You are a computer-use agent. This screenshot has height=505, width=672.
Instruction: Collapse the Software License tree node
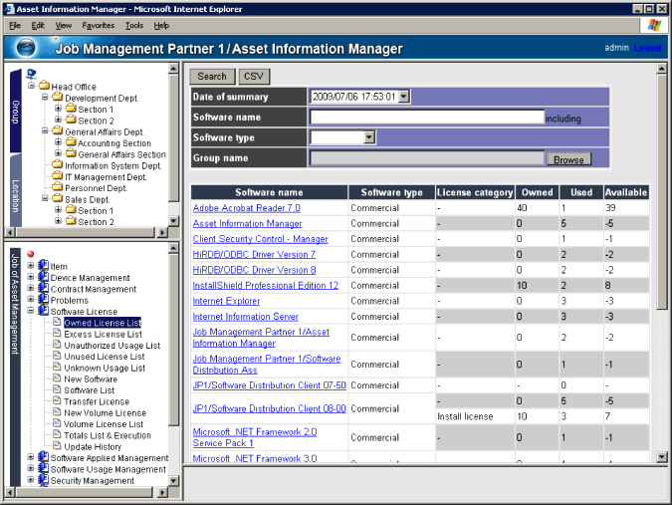pos(31,312)
